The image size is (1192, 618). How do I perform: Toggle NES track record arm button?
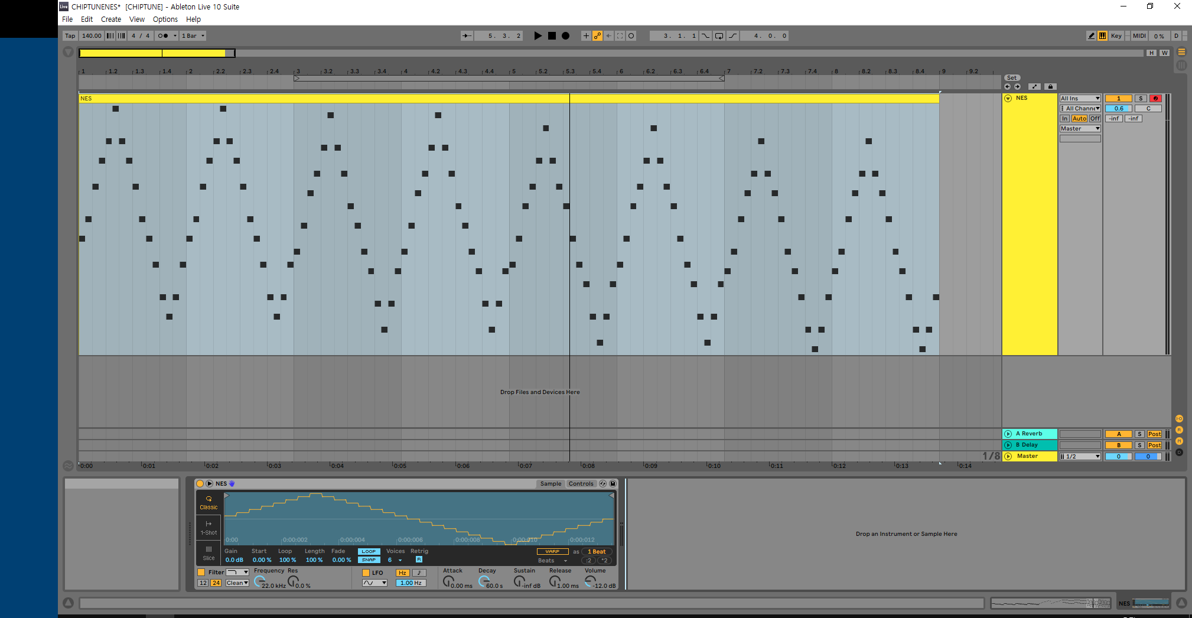pos(1155,99)
